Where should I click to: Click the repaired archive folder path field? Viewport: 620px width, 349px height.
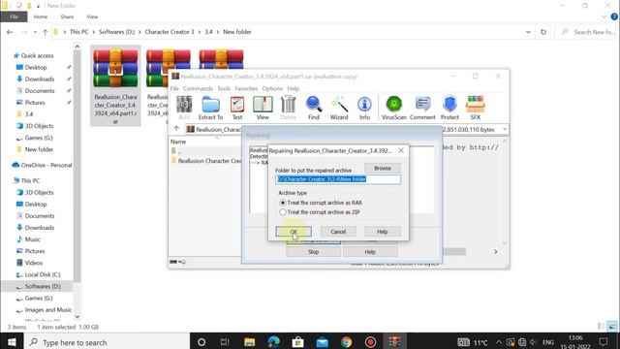tap(338, 179)
